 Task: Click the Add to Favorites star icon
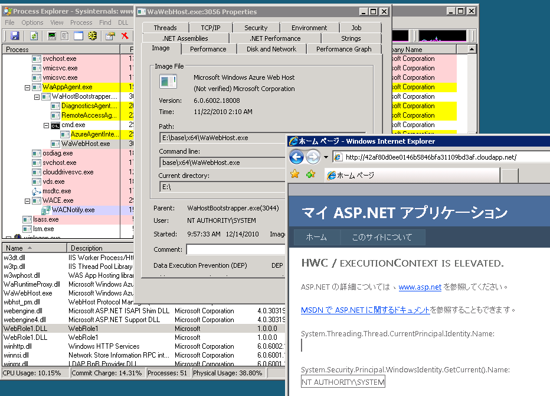[x=309, y=175]
